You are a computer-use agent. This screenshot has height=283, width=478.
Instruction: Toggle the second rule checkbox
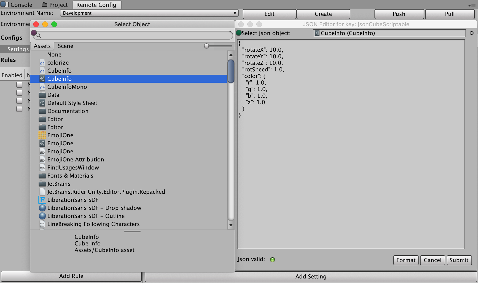point(19,93)
